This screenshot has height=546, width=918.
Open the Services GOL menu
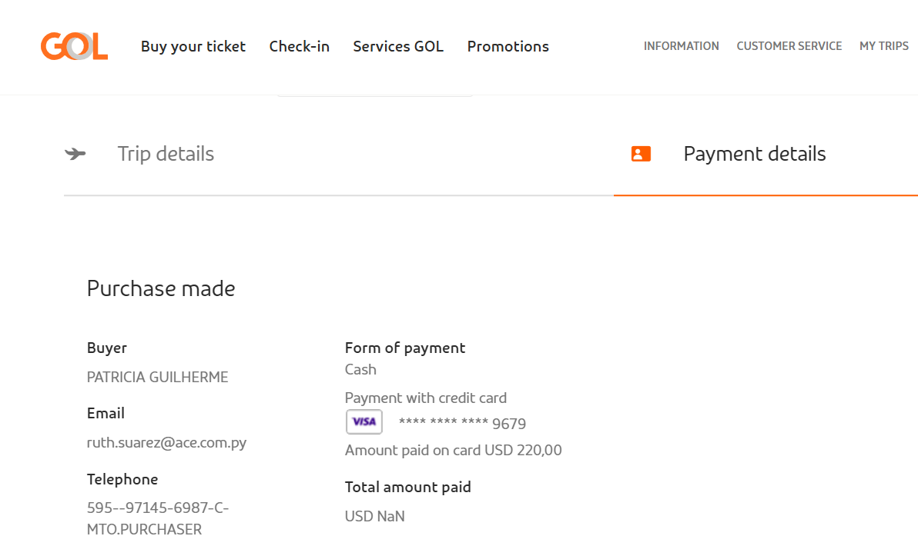(x=398, y=46)
